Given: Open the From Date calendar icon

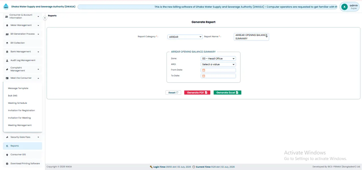Looking at the screenshot, I should tap(203, 70).
